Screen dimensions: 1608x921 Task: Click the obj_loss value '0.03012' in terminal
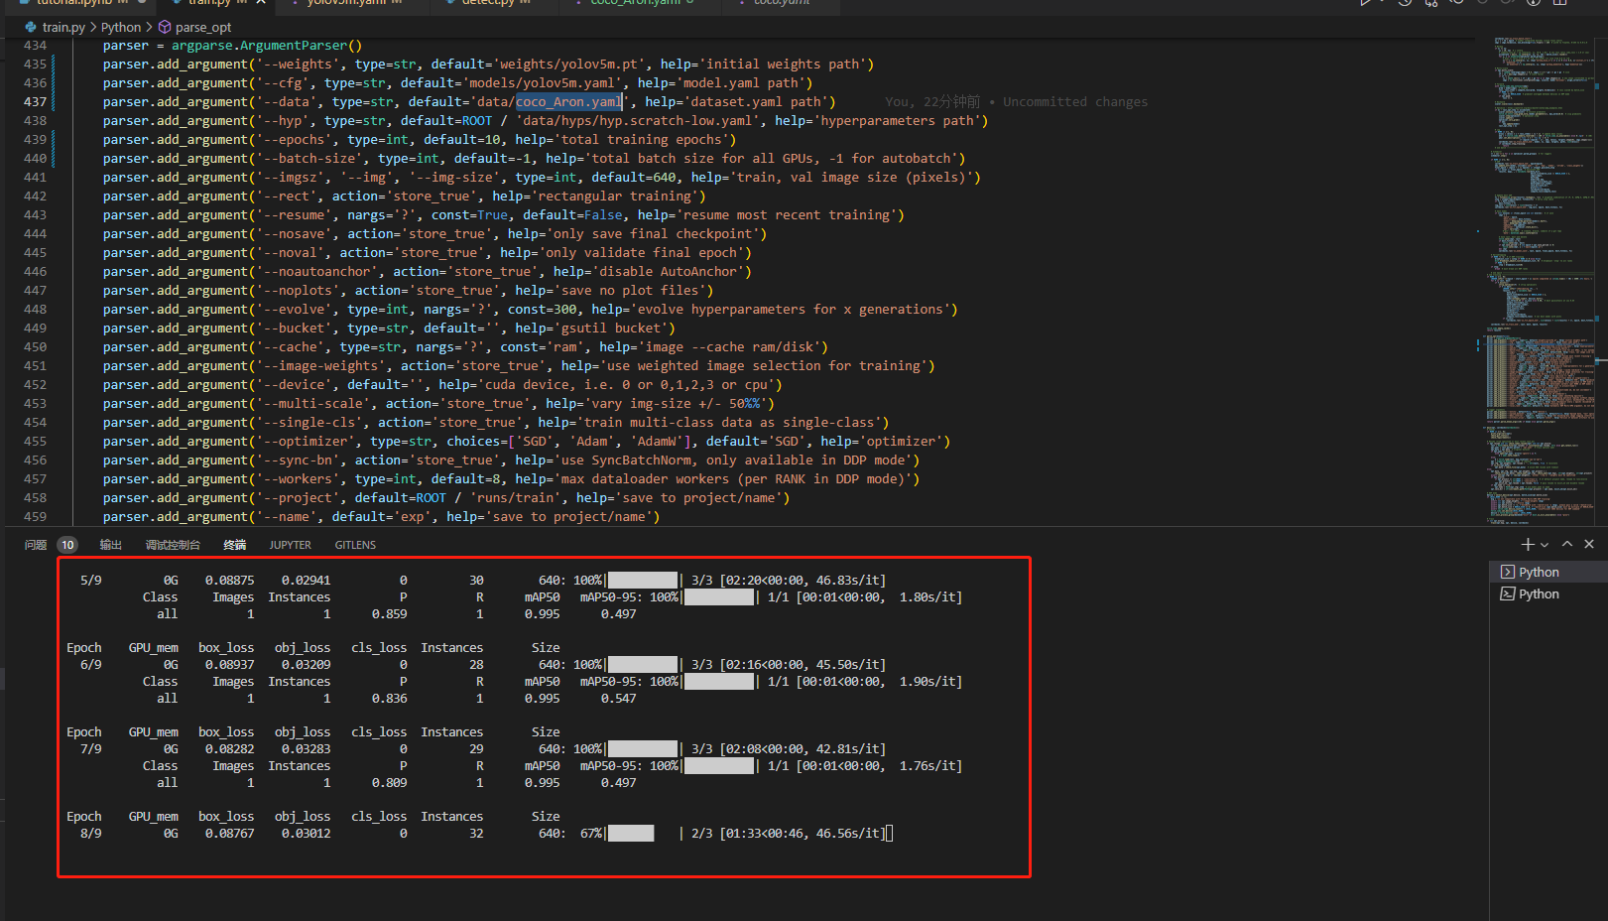(x=306, y=833)
